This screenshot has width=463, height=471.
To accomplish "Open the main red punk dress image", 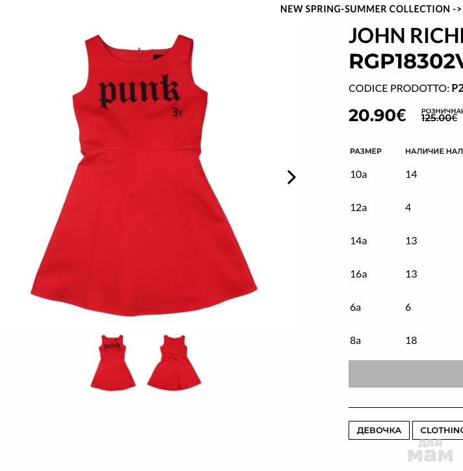I will tap(144, 175).
